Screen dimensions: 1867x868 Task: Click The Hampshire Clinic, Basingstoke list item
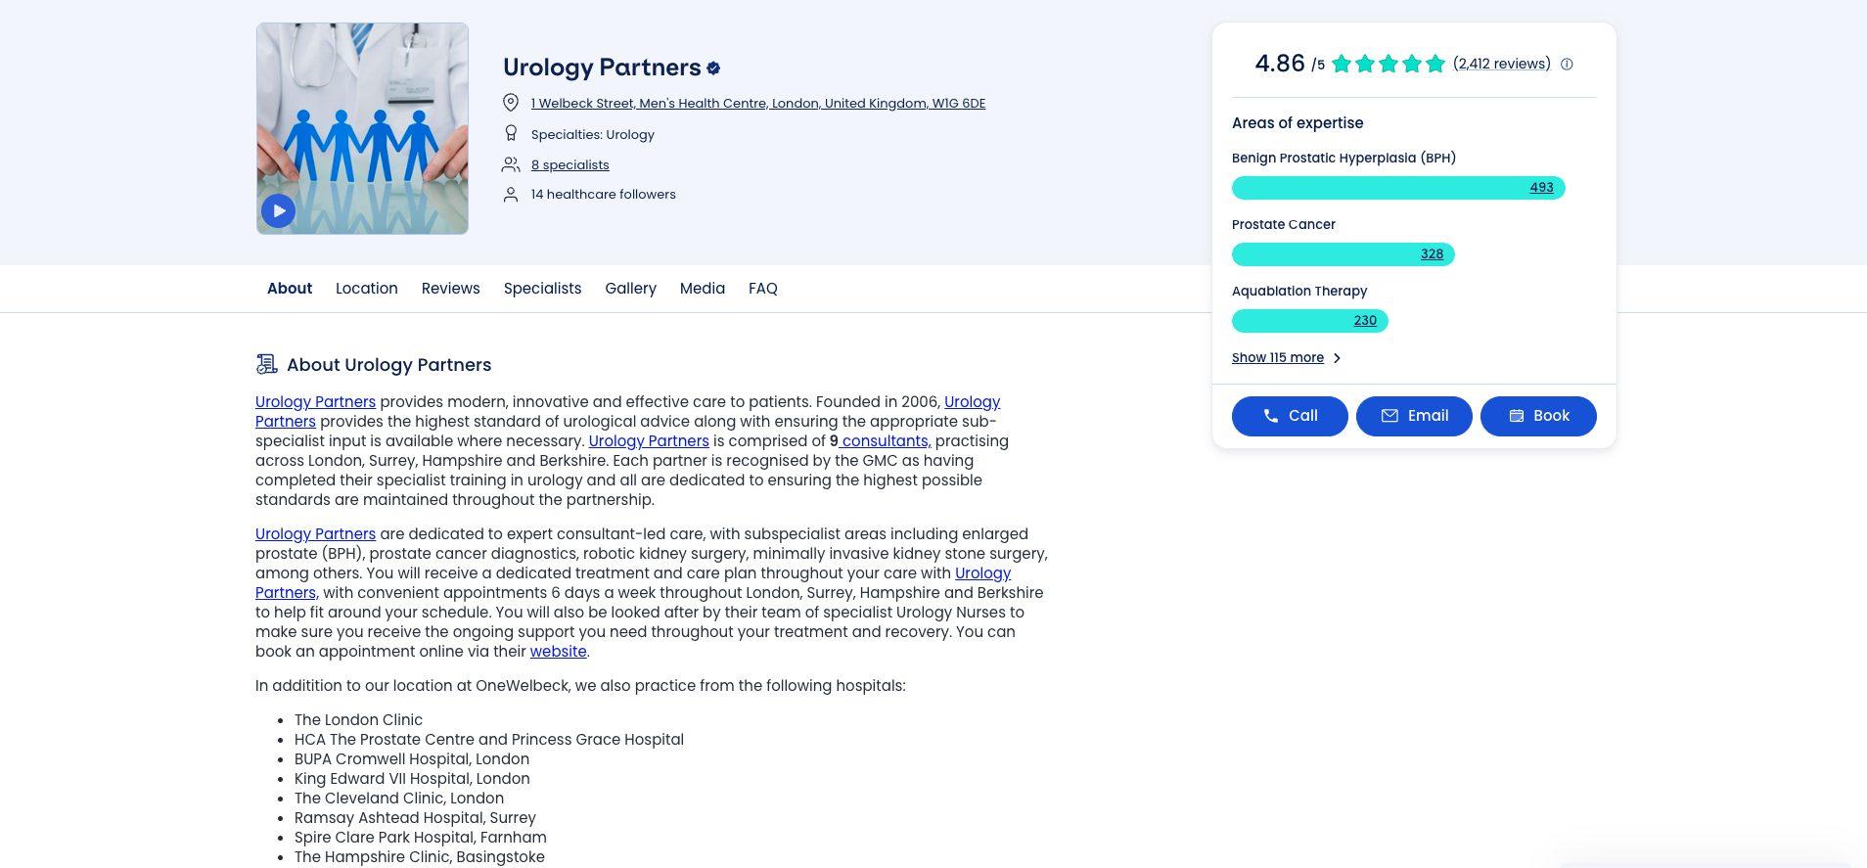pyautogui.click(x=420, y=857)
